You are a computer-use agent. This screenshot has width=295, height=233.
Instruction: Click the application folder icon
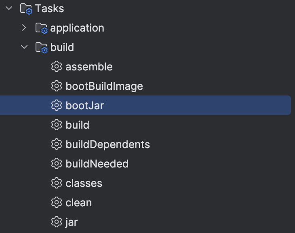[x=41, y=28]
